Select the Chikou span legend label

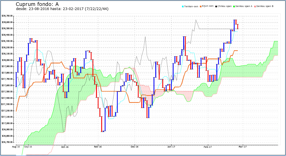225,6
